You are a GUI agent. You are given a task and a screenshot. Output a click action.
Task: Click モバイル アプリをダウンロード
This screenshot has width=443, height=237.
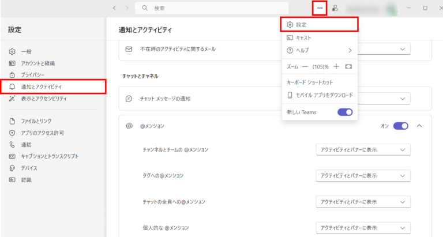(320, 95)
